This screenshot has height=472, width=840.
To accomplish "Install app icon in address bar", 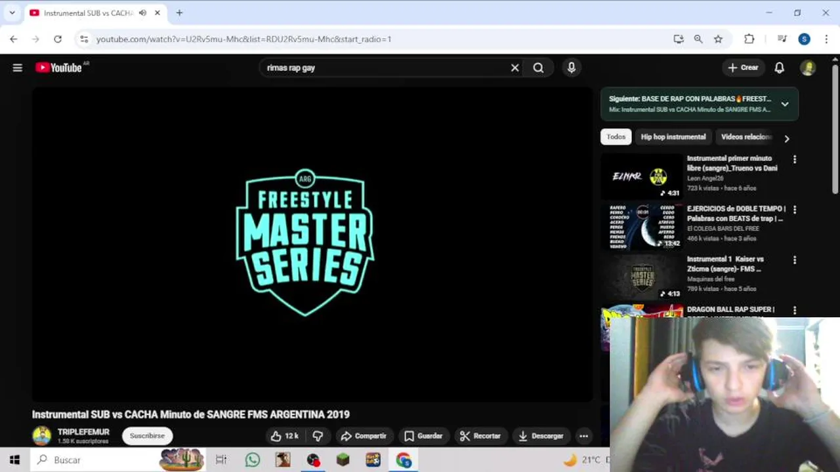I will 679,39.
